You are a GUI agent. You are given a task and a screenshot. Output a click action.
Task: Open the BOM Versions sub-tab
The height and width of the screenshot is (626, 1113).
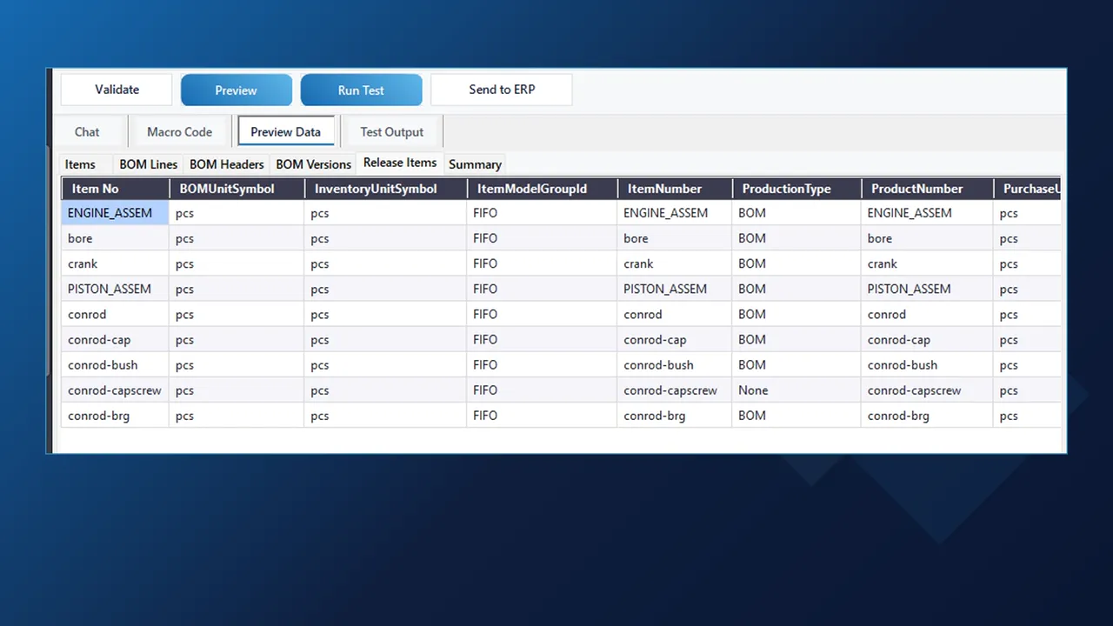(314, 164)
